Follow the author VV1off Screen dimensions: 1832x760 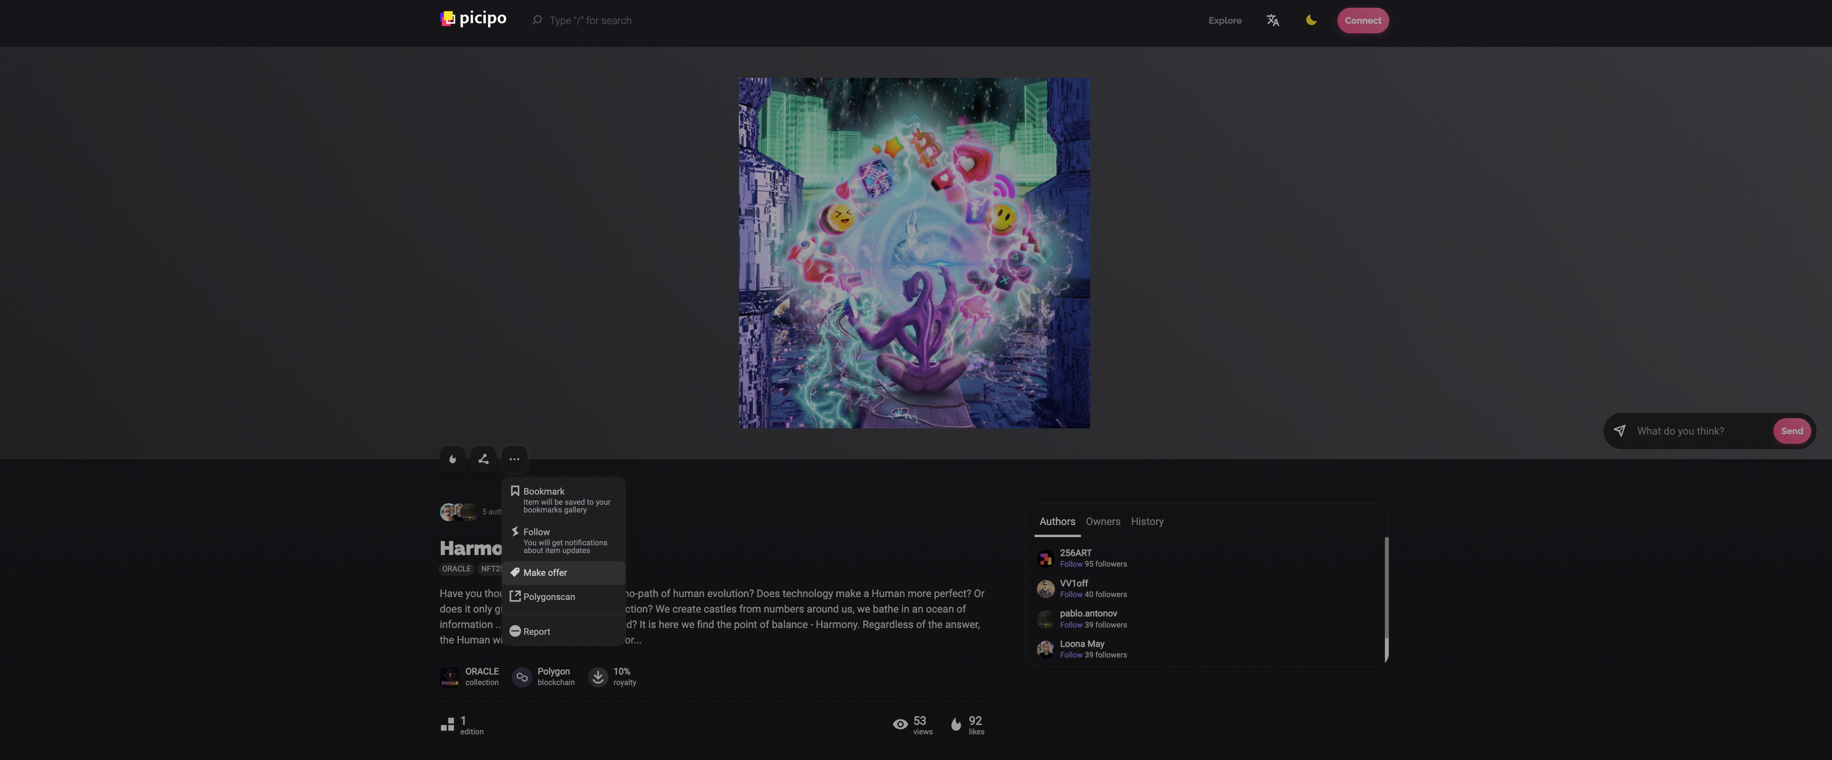1071,595
